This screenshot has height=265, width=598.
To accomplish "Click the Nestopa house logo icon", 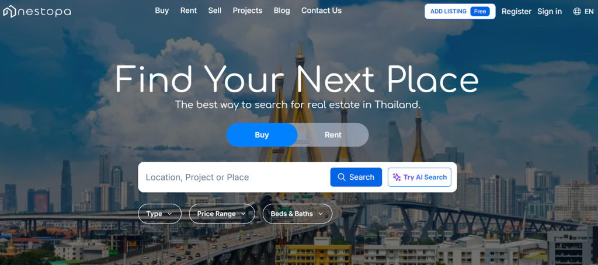I will pyautogui.click(x=9, y=12).
